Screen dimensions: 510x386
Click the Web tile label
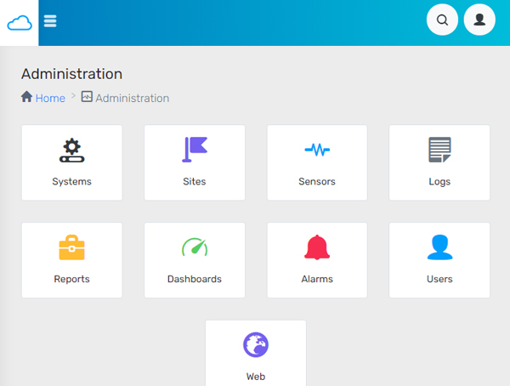(256, 377)
